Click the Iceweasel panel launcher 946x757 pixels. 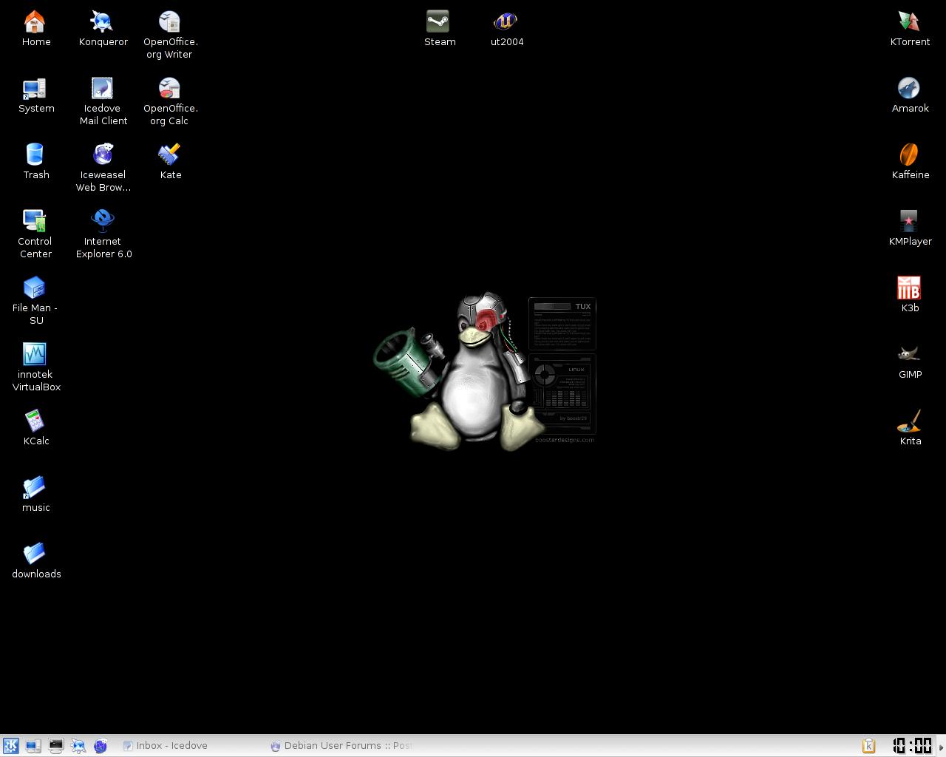pos(101,746)
